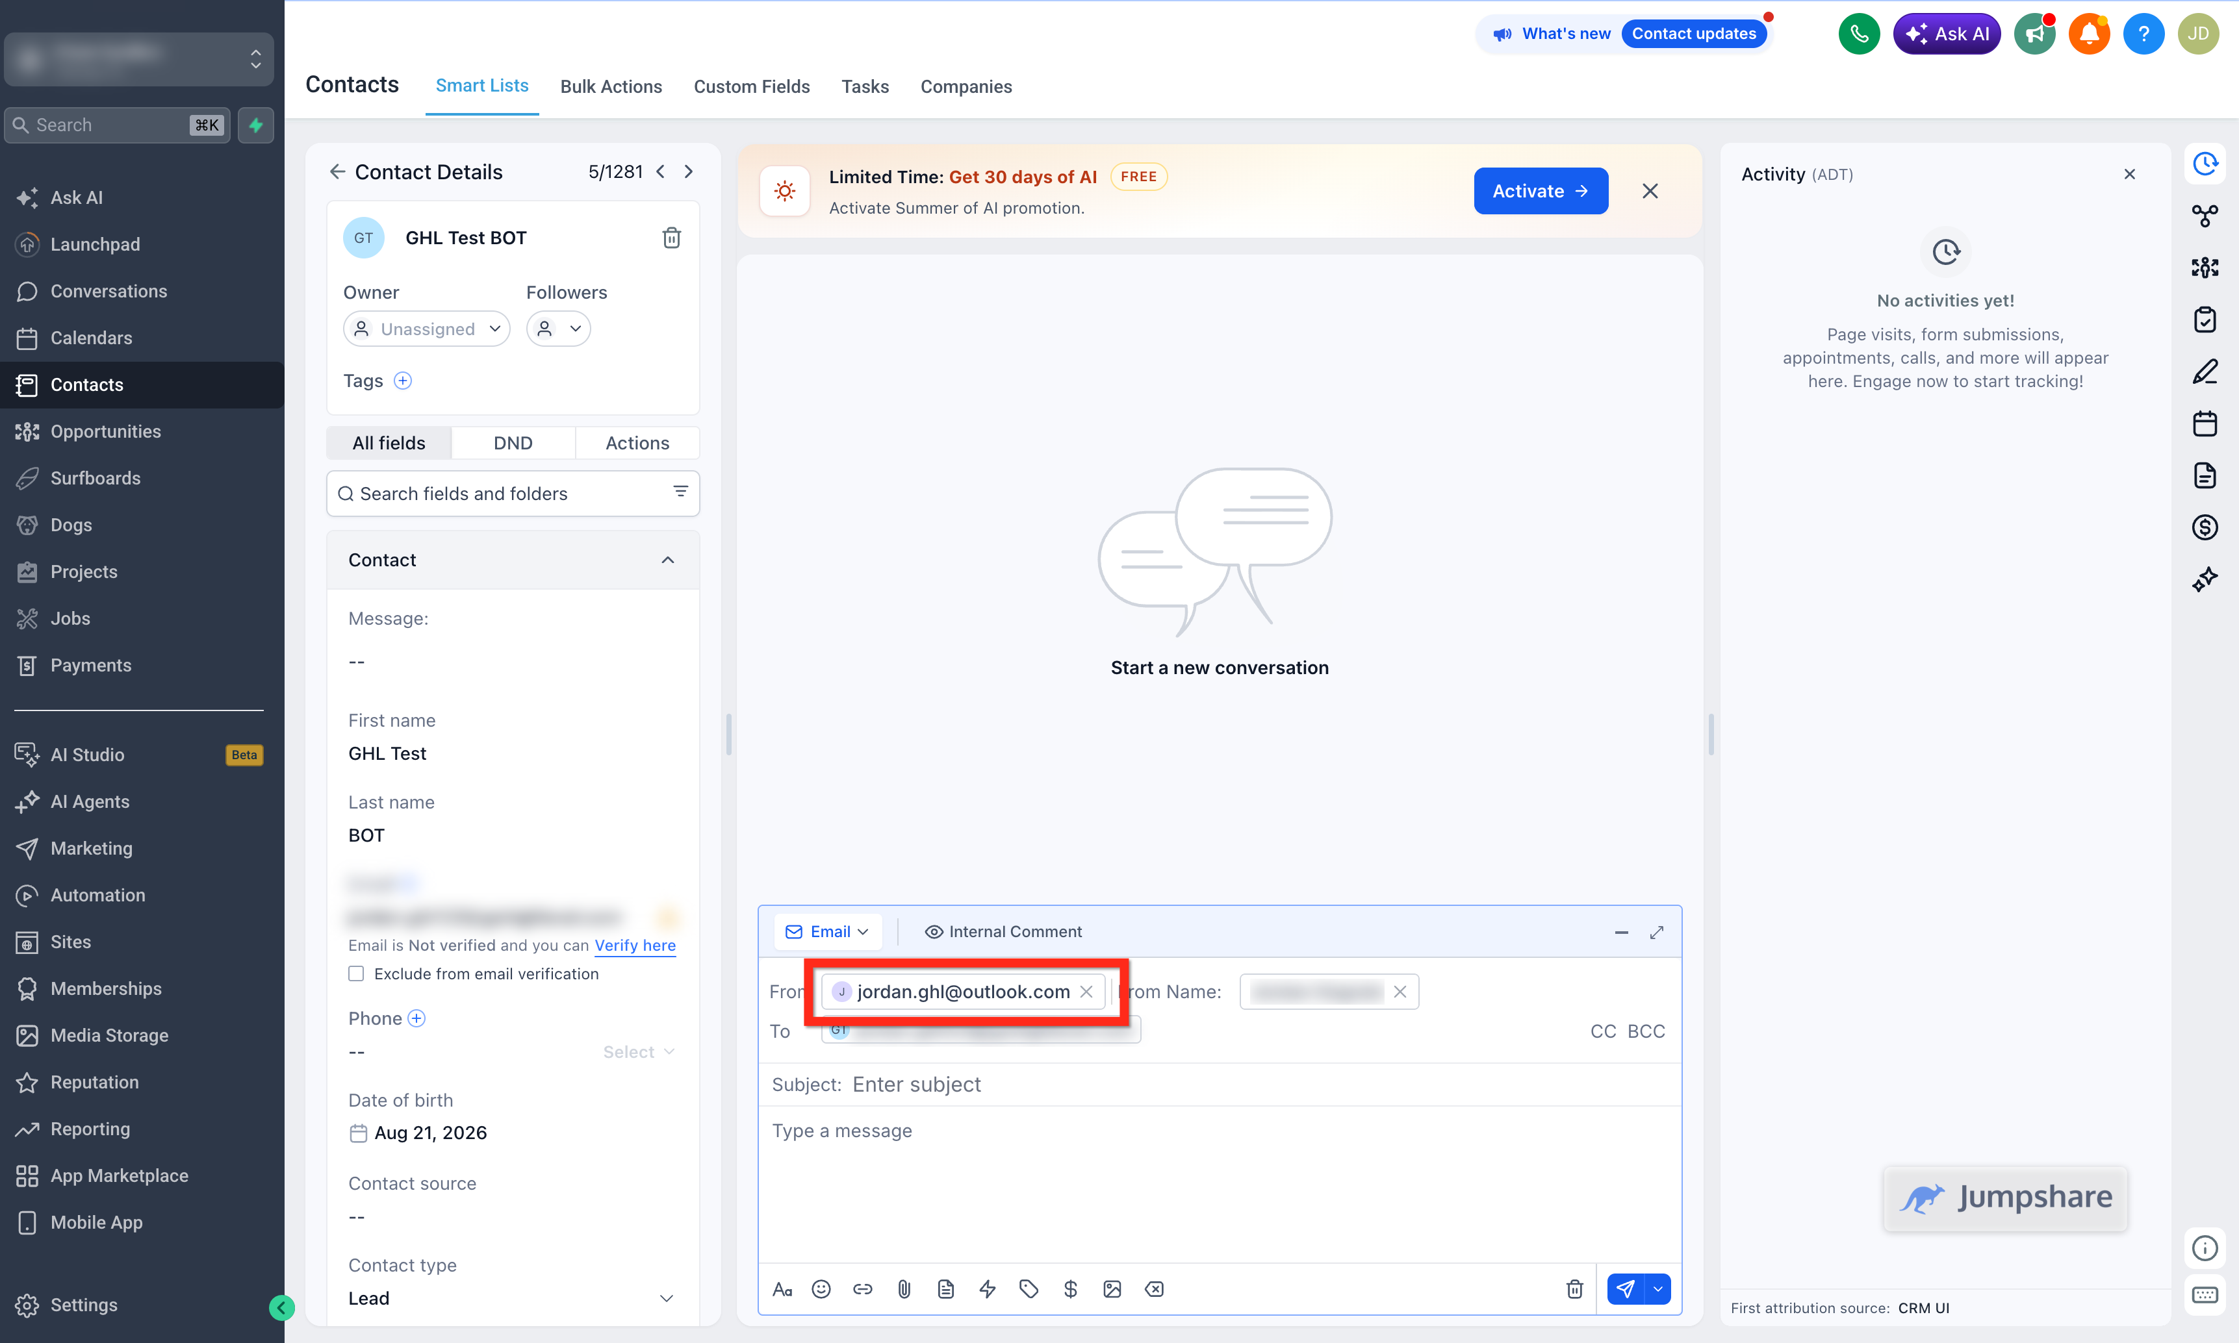Open the tasks clipboard icon in right rail
The width and height of the screenshot is (2239, 1343).
[x=2205, y=320]
